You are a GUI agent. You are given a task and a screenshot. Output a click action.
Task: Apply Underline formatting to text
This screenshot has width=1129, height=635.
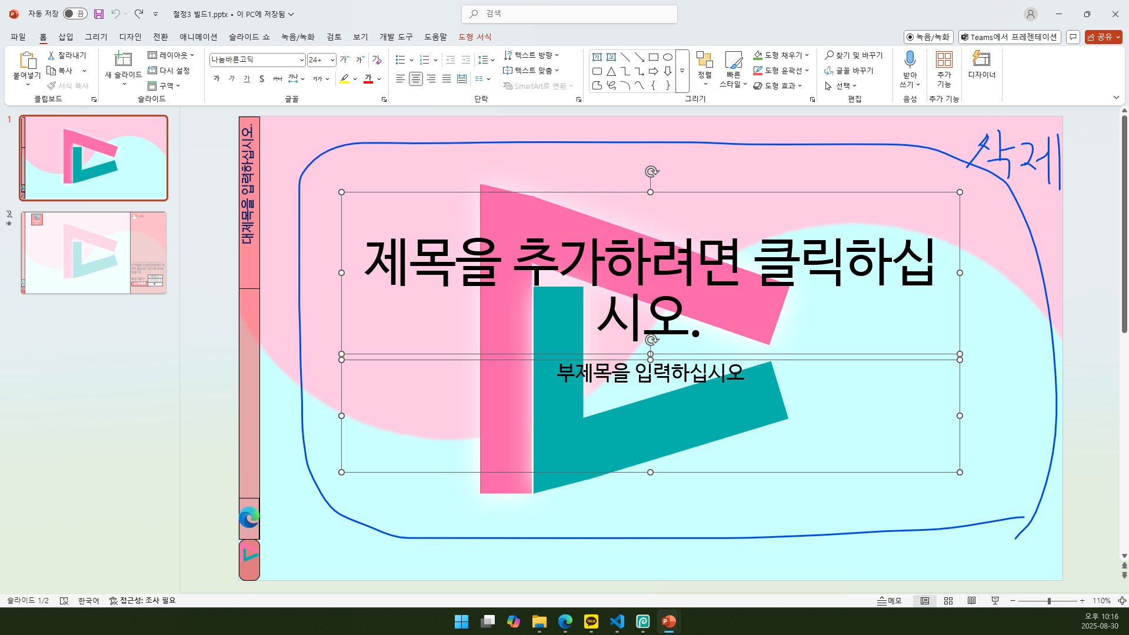click(x=247, y=79)
